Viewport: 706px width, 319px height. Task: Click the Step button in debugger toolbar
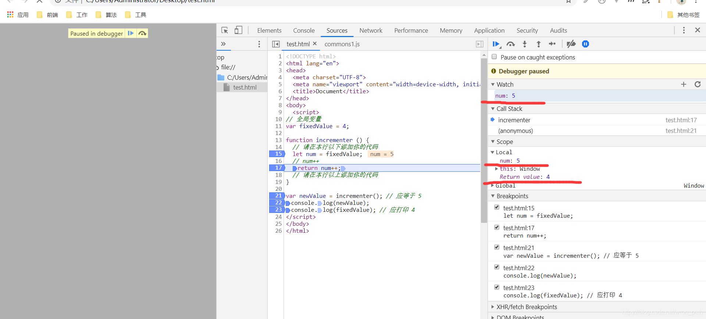pos(552,44)
